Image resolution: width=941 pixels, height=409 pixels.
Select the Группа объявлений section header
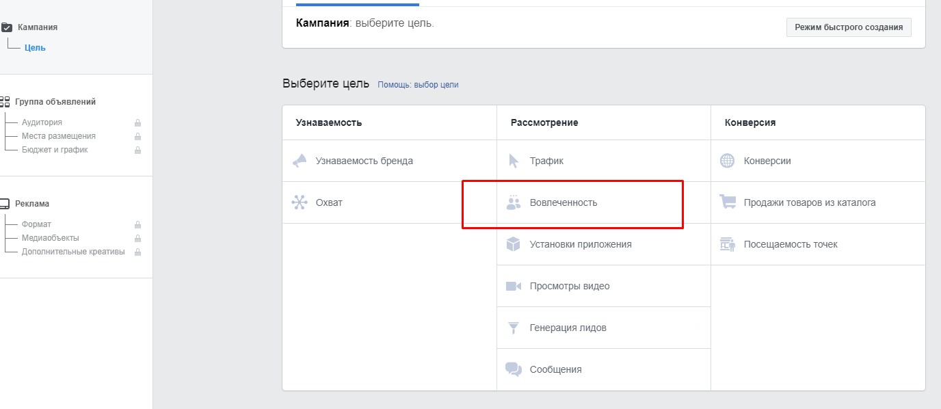[55, 102]
